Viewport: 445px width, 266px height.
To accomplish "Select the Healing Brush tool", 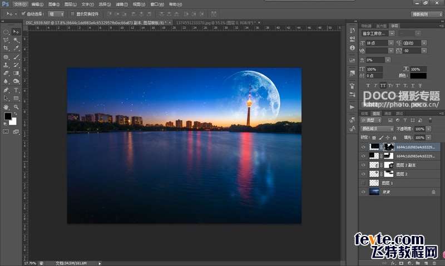I will (x=6, y=57).
